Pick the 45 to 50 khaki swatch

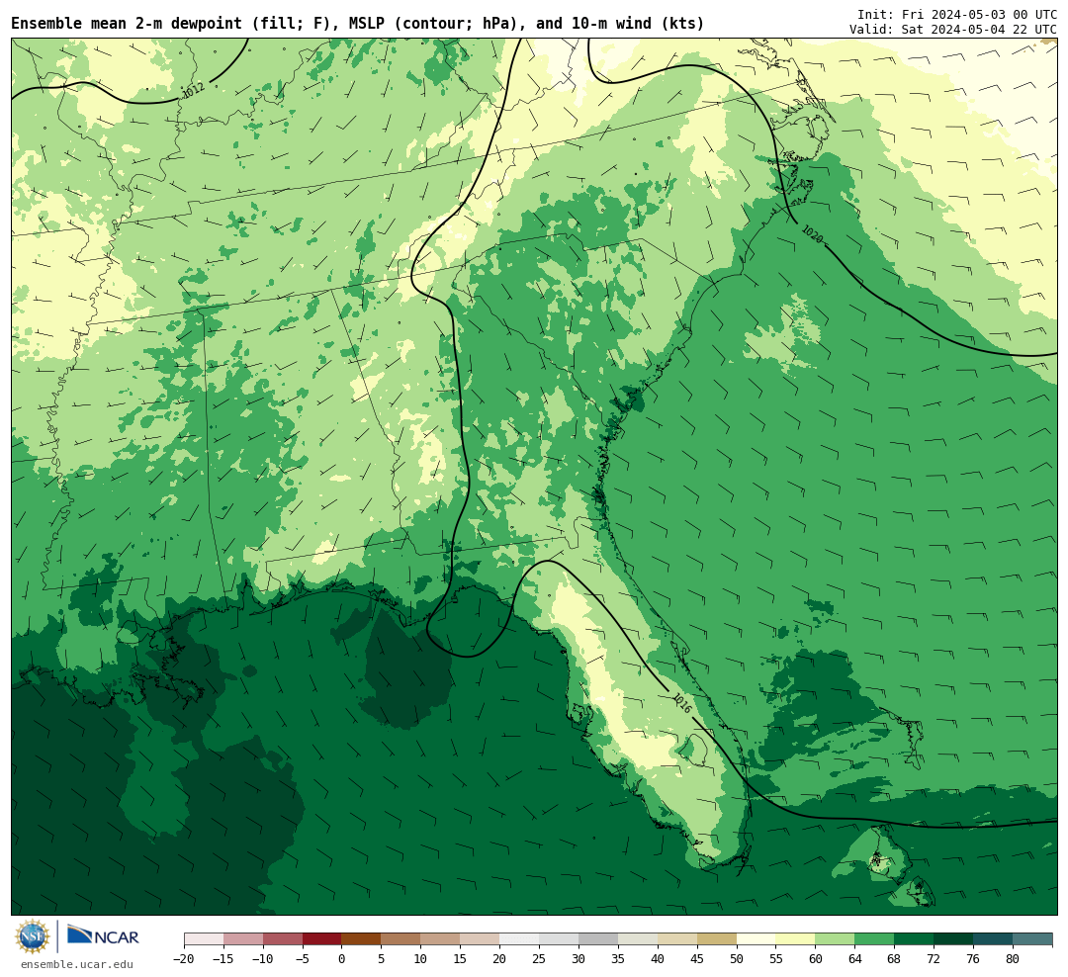[717, 939]
